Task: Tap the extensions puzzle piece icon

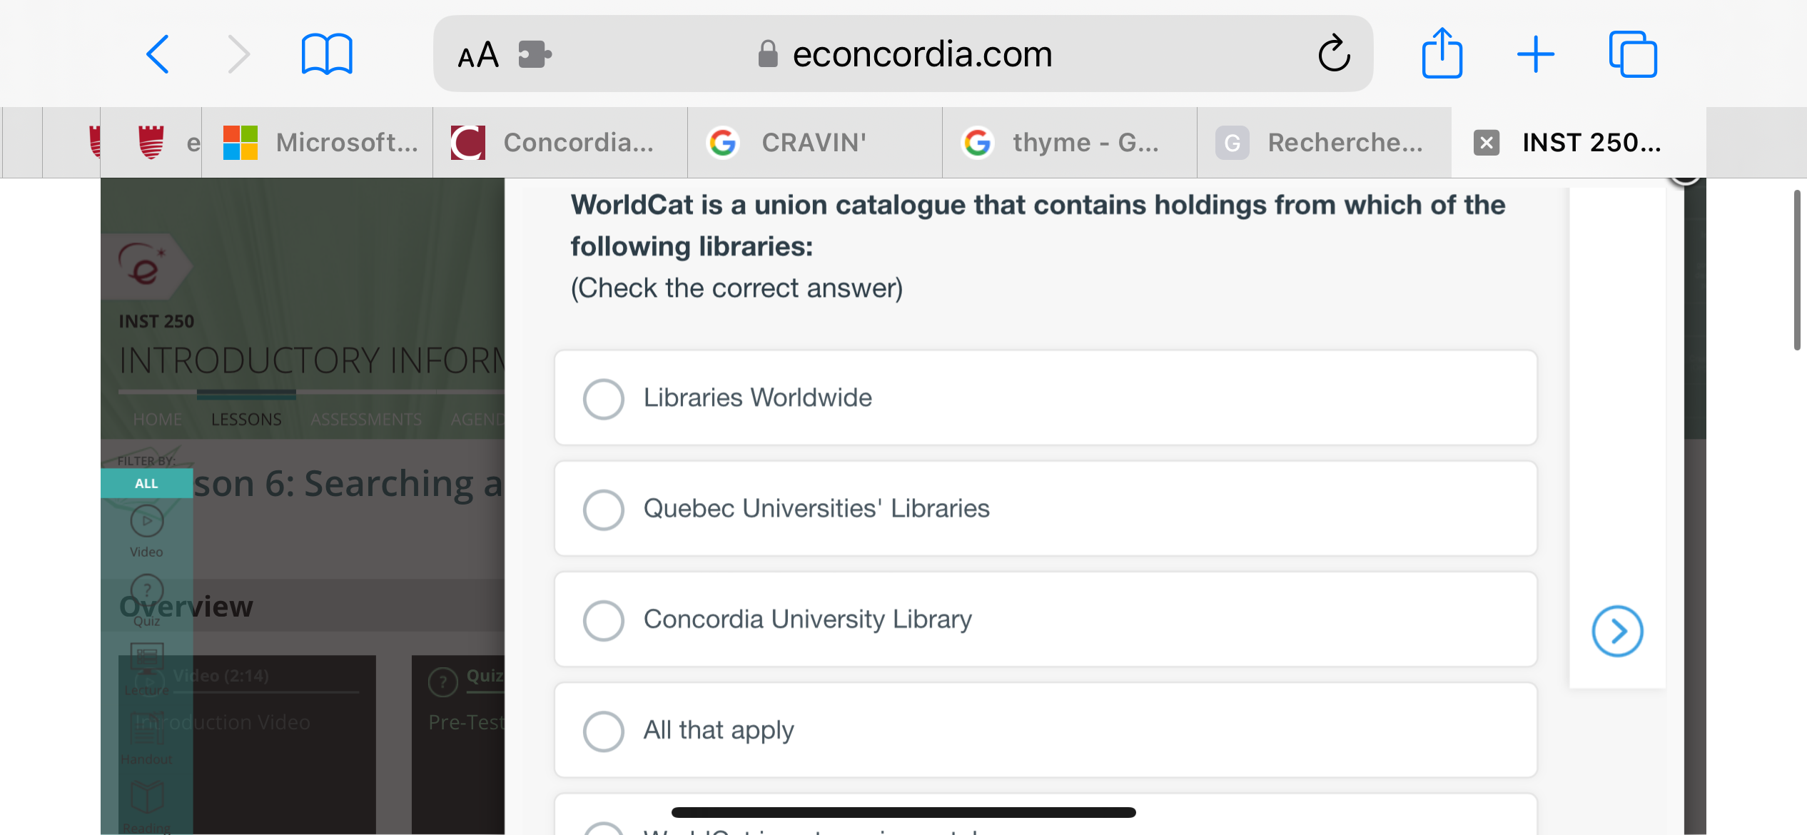Action: click(535, 54)
